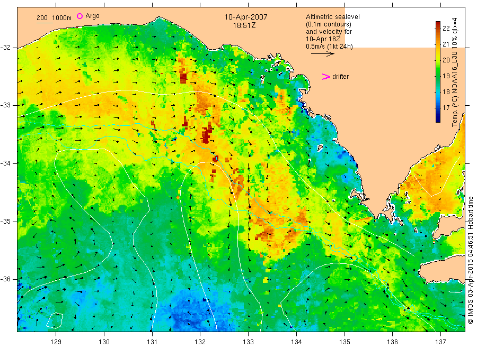Image resolution: width=477 pixels, height=349 pixels.
Task: Click the '10-Apr 18Z' legend line
Action: tap(323, 39)
